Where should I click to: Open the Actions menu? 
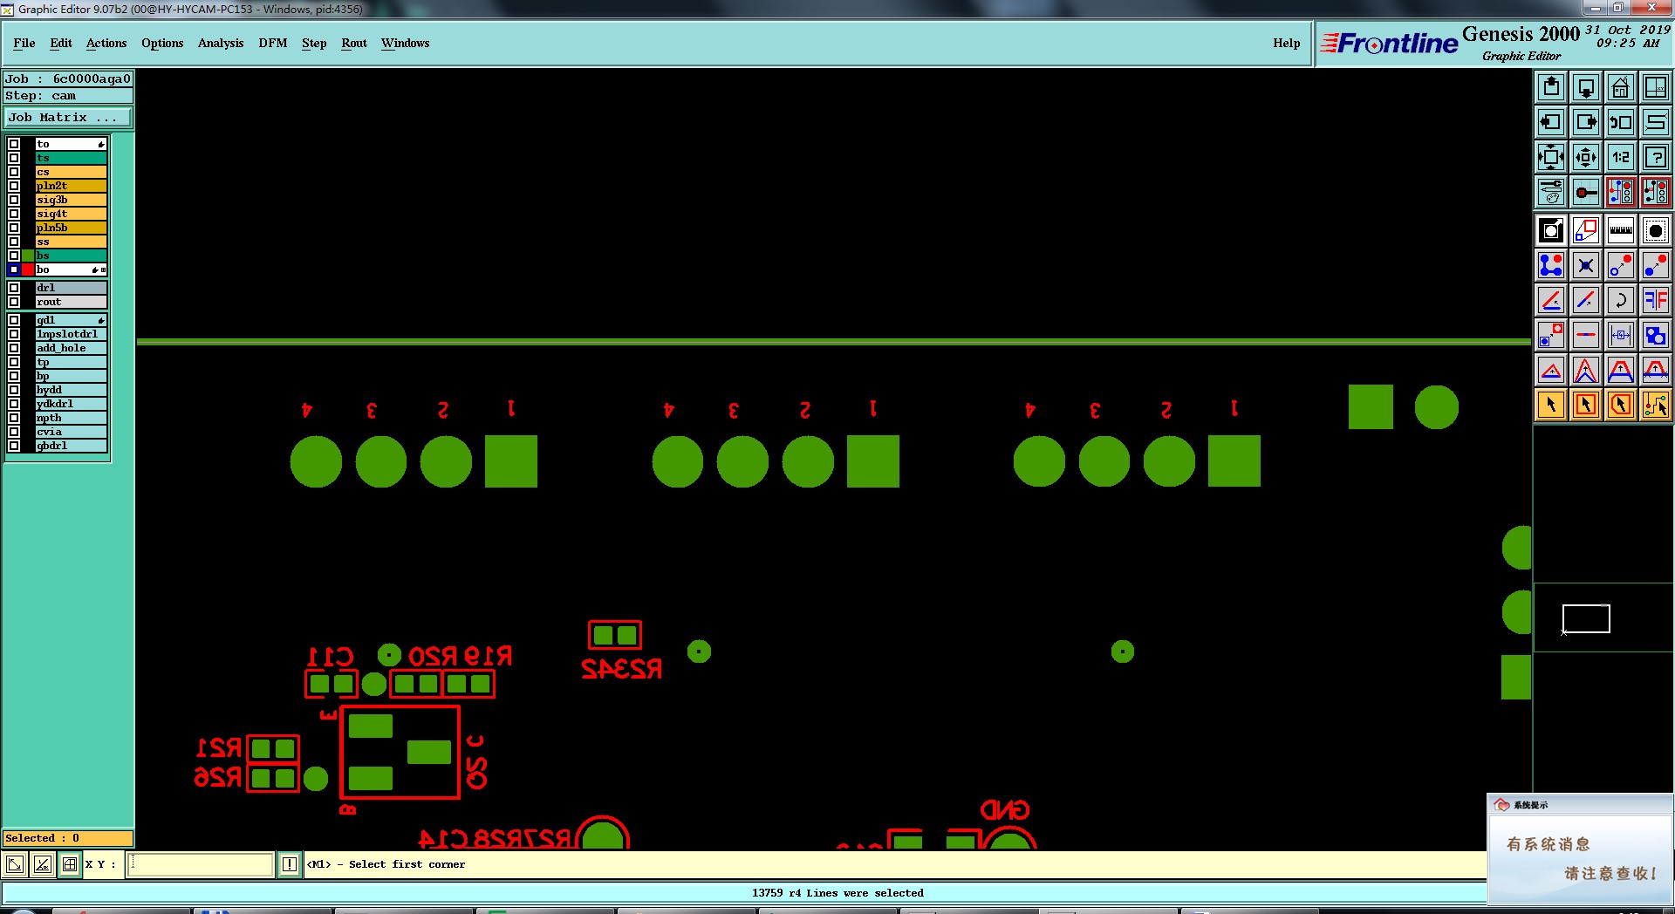tap(106, 43)
